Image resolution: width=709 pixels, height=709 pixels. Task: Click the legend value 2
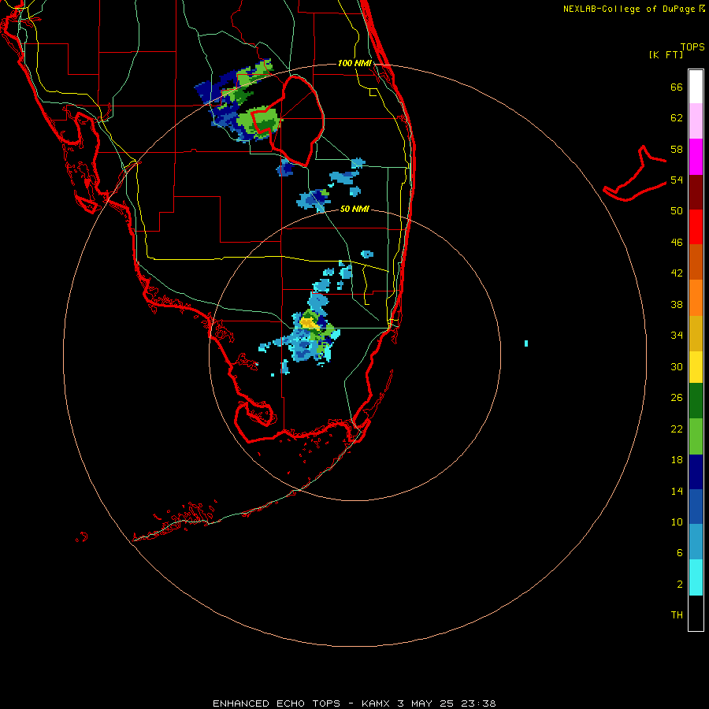click(x=680, y=585)
